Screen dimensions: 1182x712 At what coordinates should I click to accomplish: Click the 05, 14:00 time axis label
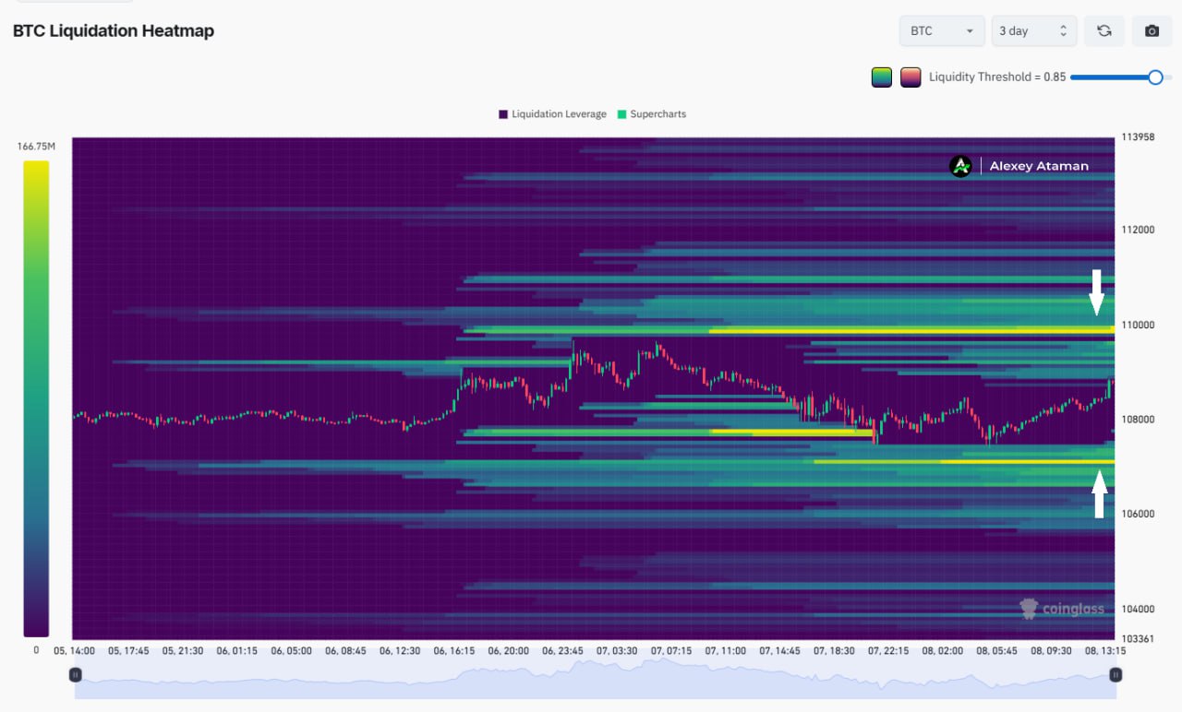75,650
